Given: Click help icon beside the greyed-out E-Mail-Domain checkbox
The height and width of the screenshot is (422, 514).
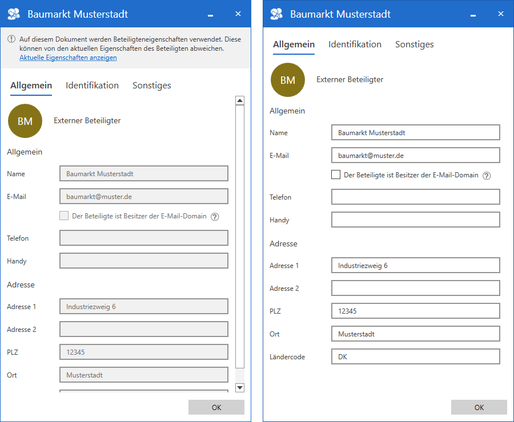Looking at the screenshot, I should click(x=215, y=217).
